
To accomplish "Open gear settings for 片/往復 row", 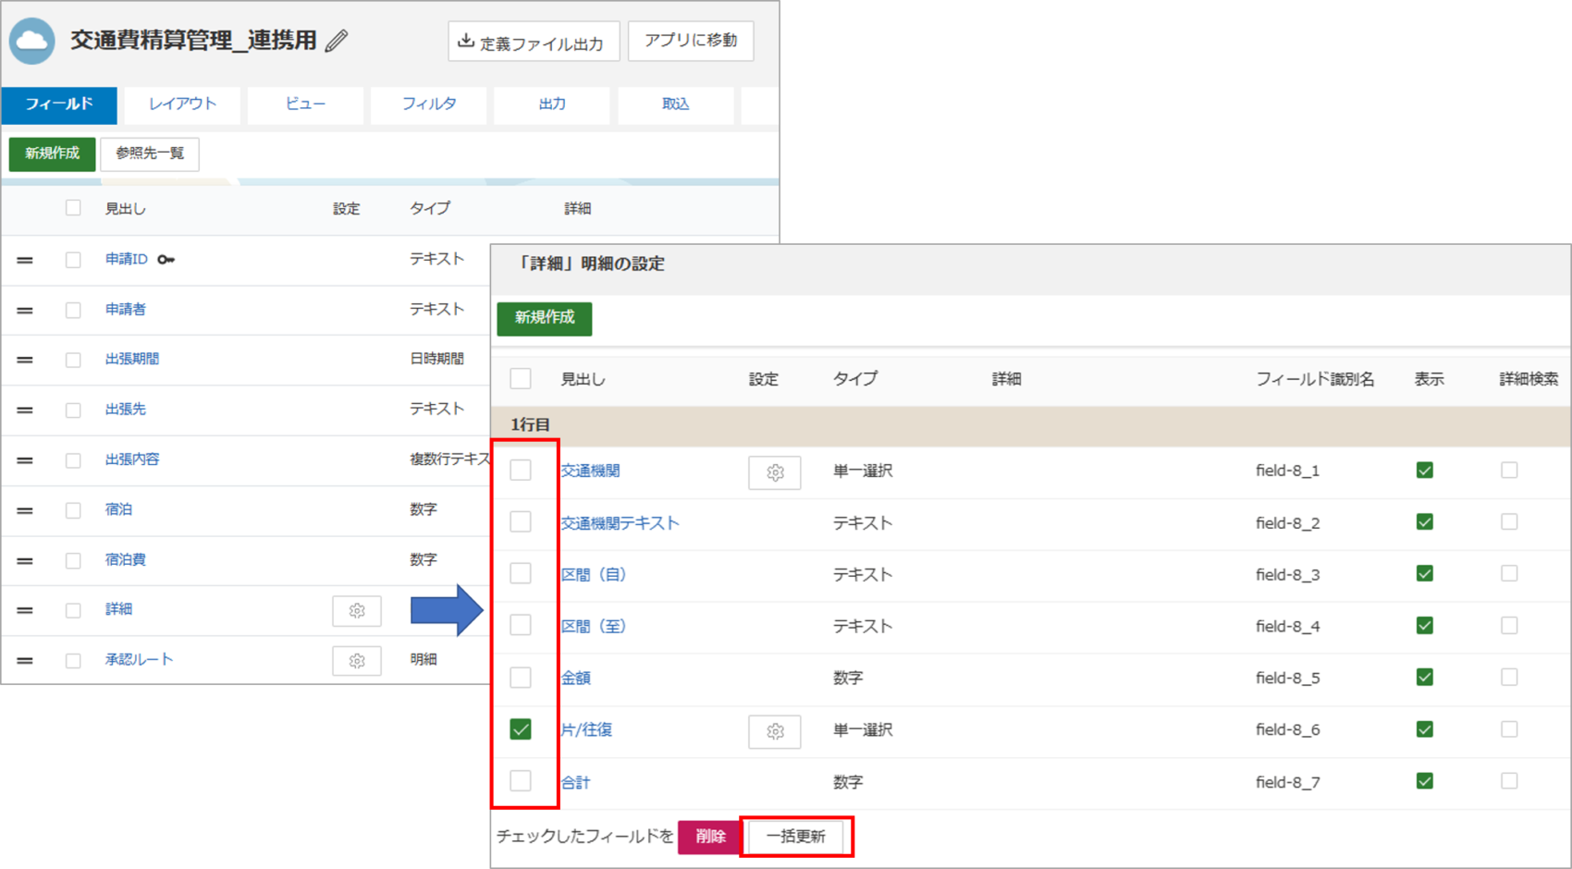I will pyautogui.click(x=774, y=731).
